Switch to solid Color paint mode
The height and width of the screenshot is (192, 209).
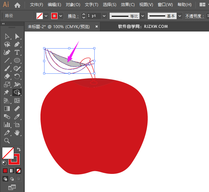tap(5, 171)
